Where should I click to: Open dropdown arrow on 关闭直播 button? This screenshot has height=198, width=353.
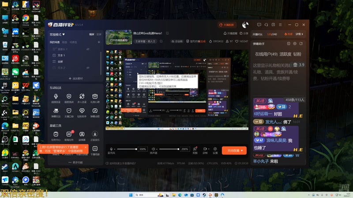[242, 150]
